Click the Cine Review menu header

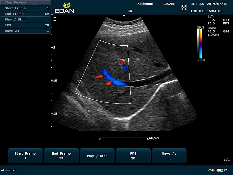(25, 2)
